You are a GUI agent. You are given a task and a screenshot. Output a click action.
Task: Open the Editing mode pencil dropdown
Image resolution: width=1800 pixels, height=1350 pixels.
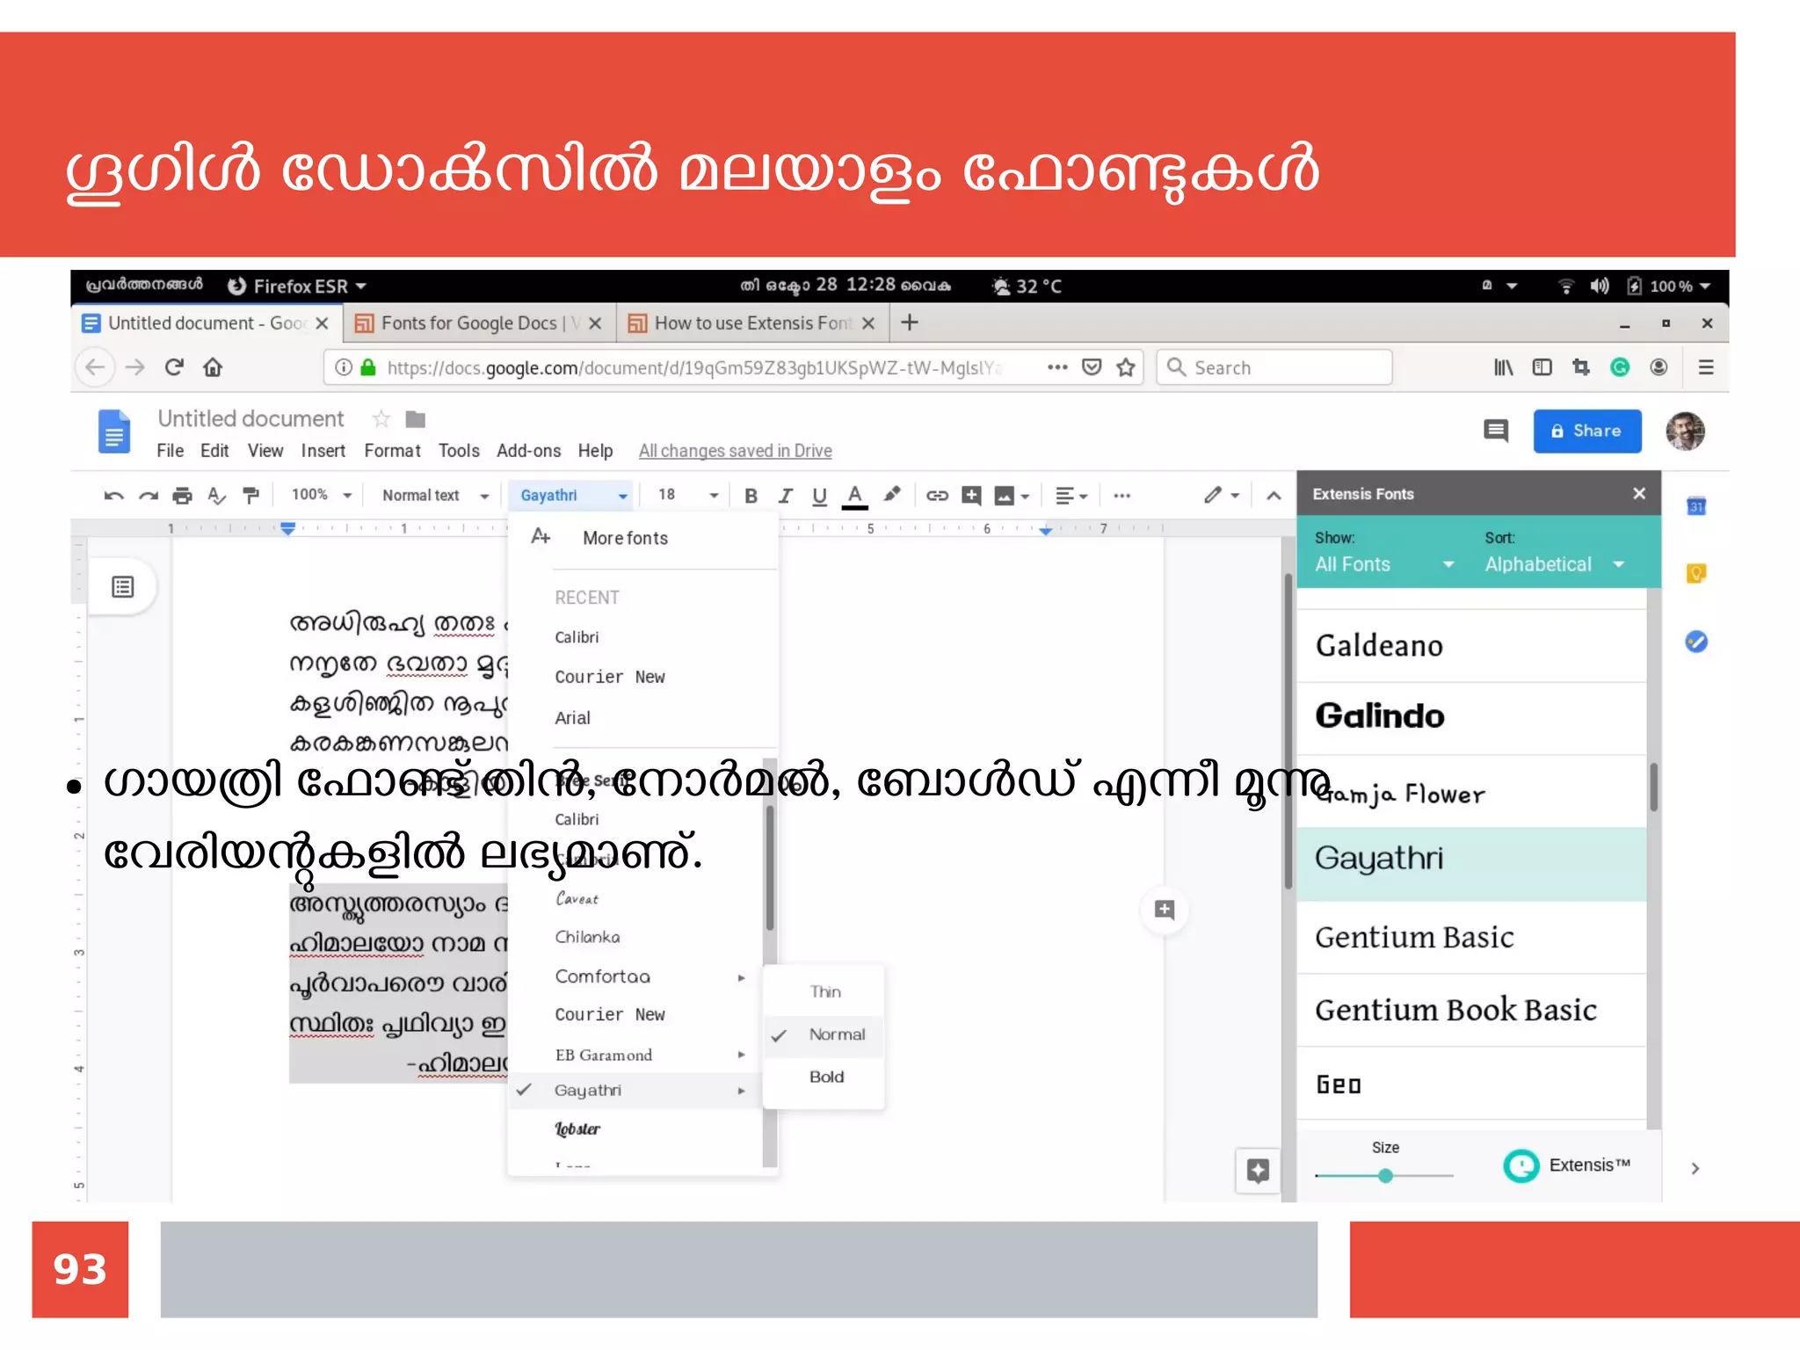(1222, 496)
